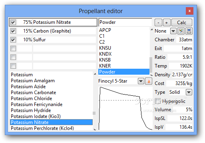Select Potassium Azide
This screenshot has height=143, width=205.
click(51, 87)
